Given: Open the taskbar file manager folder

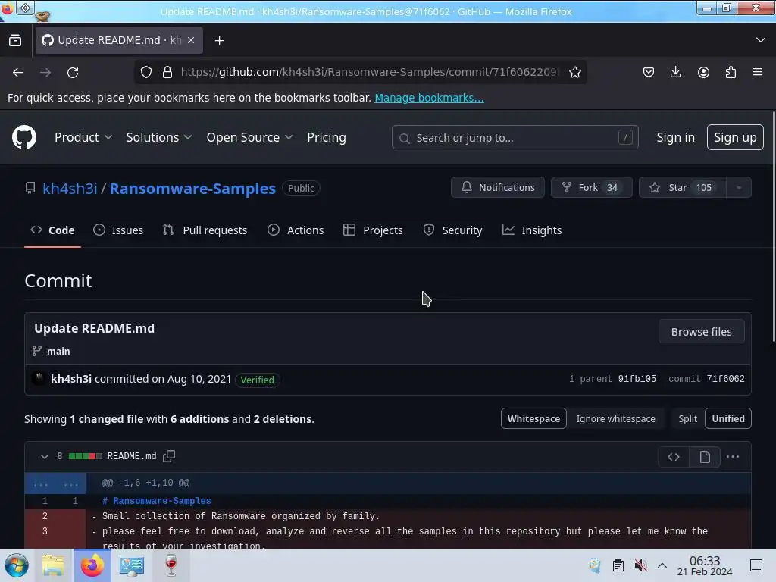Looking at the screenshot, I should (53, 565).
